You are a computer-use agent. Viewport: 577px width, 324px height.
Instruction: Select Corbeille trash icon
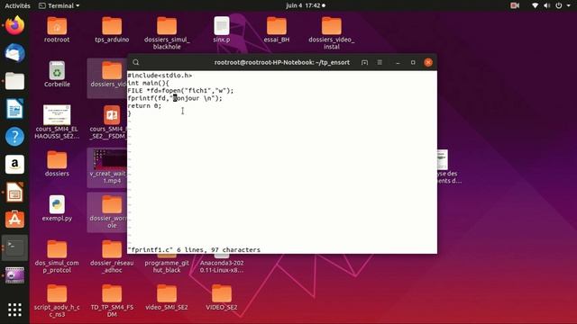pos(57,75)
